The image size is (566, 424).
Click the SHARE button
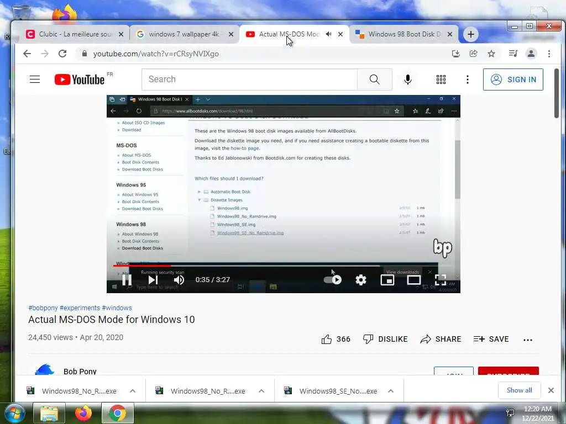[x=441, y=340]
